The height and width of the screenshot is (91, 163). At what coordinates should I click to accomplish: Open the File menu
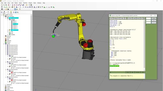(x=2, y=3)
